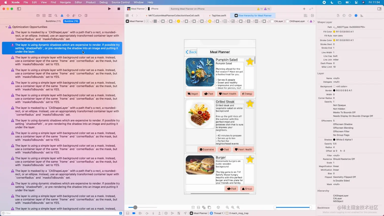Switch to MKTCustomMealPlannerCollectionViewCell.swift tab
Viewport: 384px width, 216px height.
coord(172,15)
